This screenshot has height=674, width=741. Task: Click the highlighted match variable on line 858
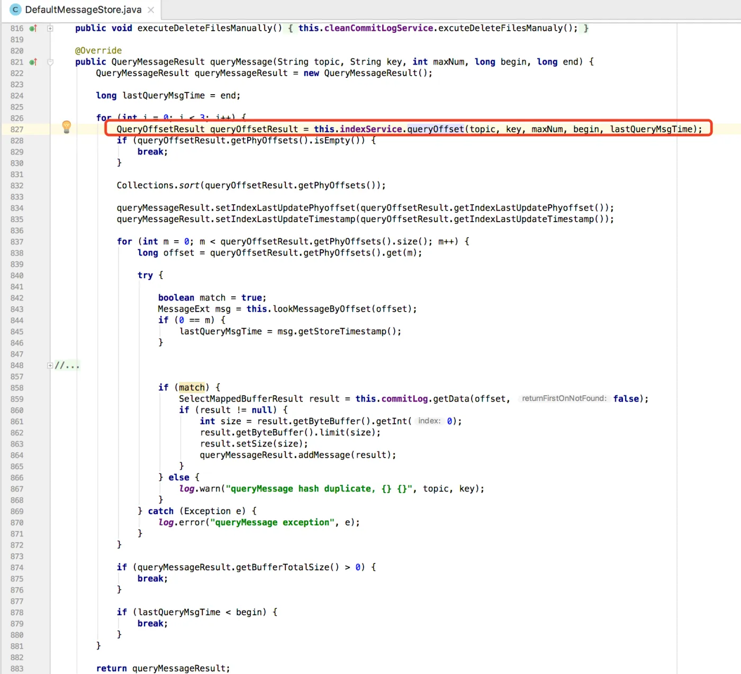(192, 387)
